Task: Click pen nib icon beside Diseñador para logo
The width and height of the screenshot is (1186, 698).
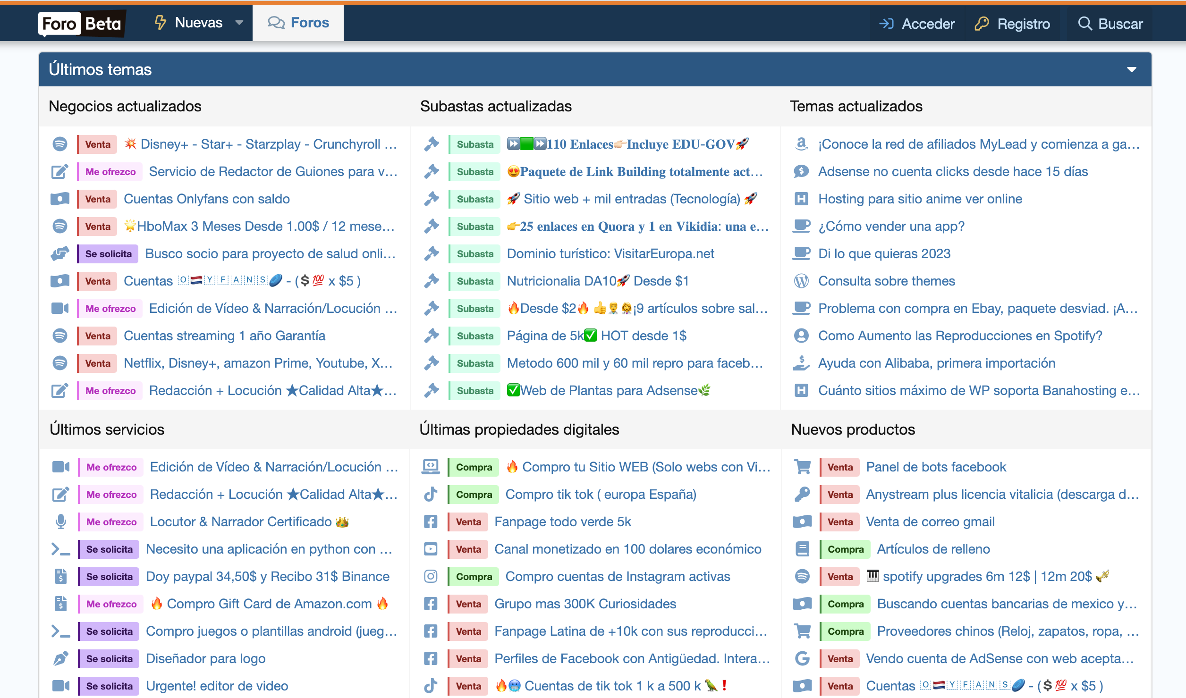Action: tap(61, 658)
